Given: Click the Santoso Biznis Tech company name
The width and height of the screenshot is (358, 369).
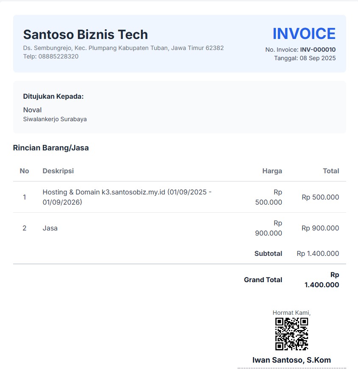Looking at the screenshot, I should coord(86,34).
